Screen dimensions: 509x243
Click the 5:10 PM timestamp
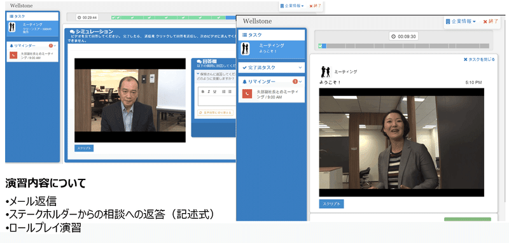473,83
